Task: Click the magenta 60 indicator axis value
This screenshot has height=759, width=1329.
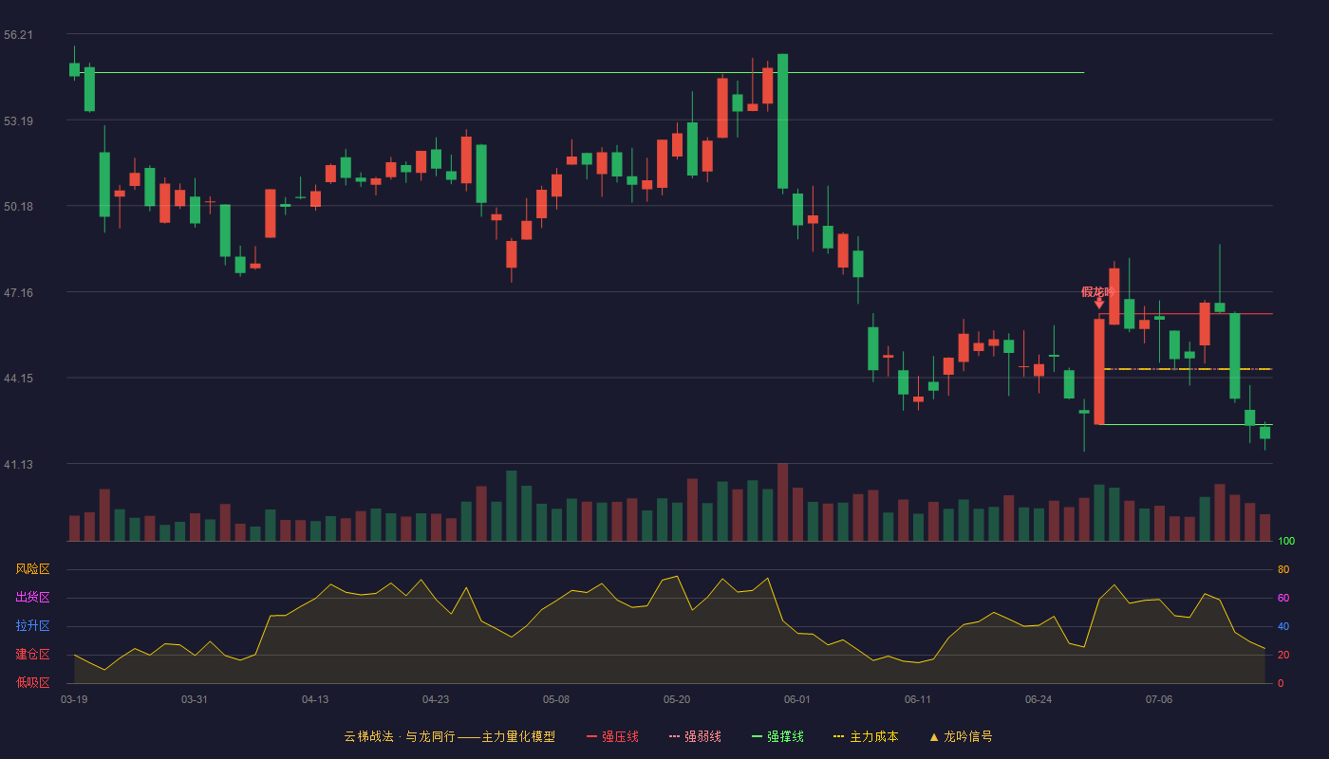Action: pos(1283,598)
